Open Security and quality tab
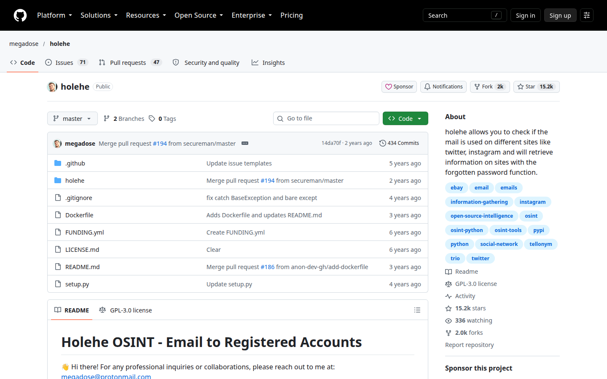 tap(206, 62)
